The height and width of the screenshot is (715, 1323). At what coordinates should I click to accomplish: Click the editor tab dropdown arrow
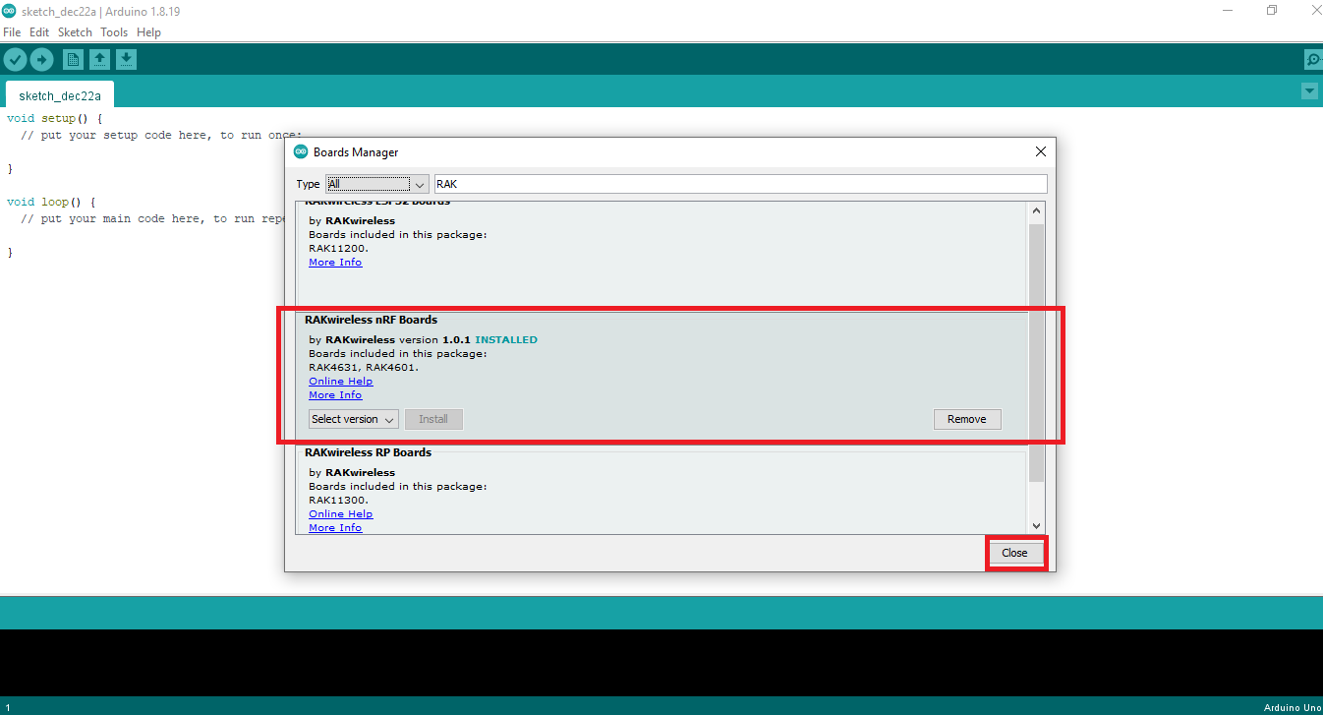click(1309, 90)
